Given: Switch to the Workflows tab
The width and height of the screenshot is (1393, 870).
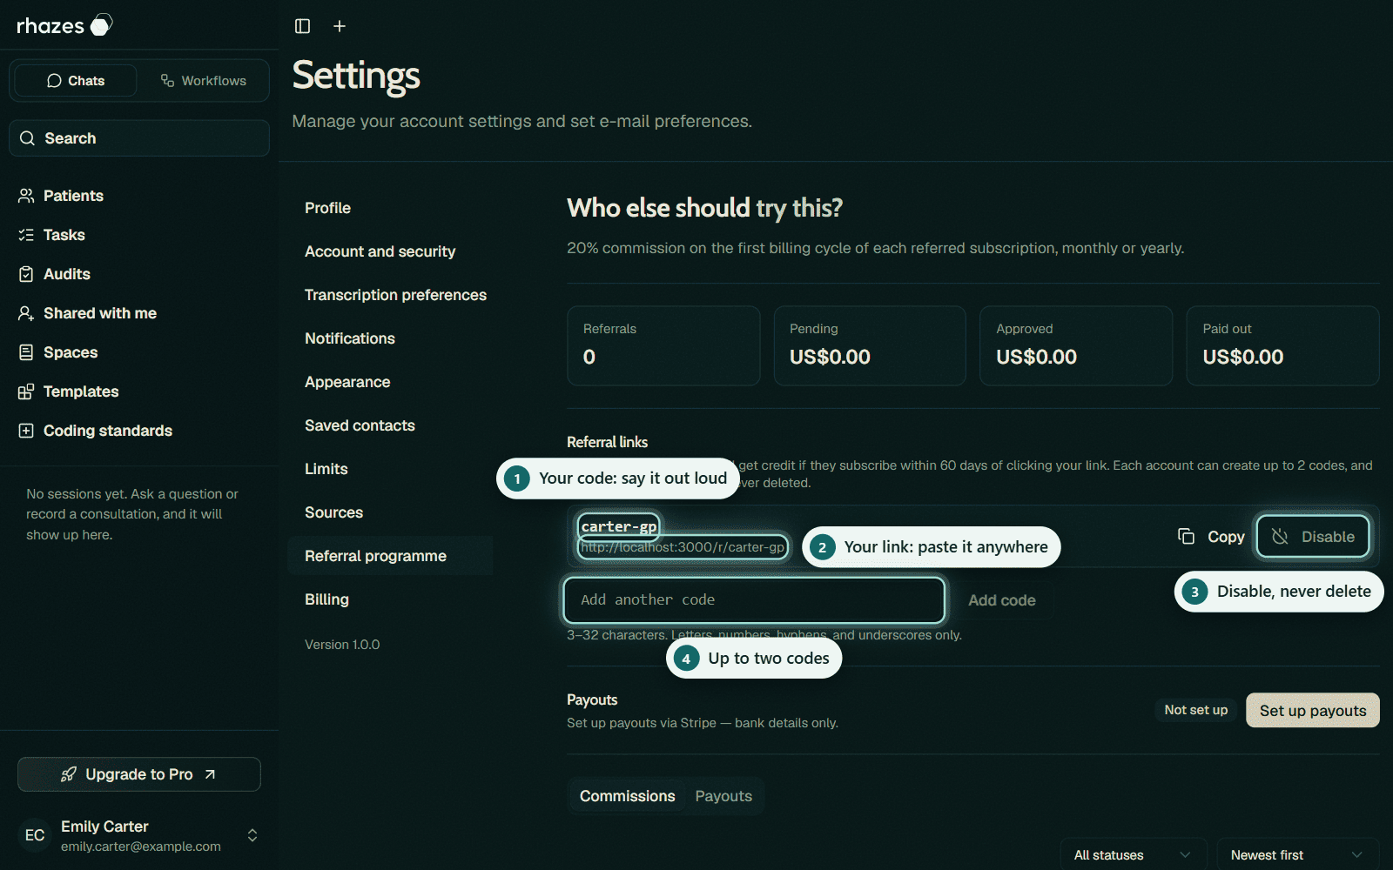Looking at the screenshot, I should click(203, 81).
